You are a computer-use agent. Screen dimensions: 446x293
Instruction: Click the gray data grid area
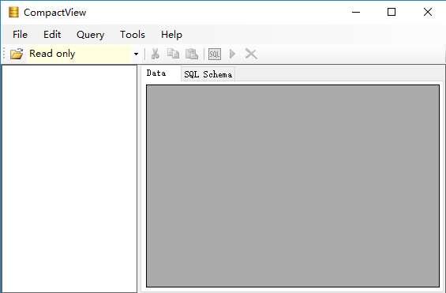293,186
